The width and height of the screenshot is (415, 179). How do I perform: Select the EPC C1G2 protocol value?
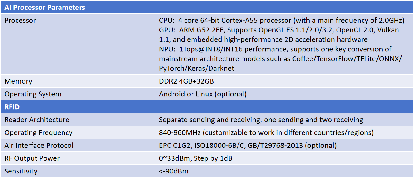(x=248, y=146)
